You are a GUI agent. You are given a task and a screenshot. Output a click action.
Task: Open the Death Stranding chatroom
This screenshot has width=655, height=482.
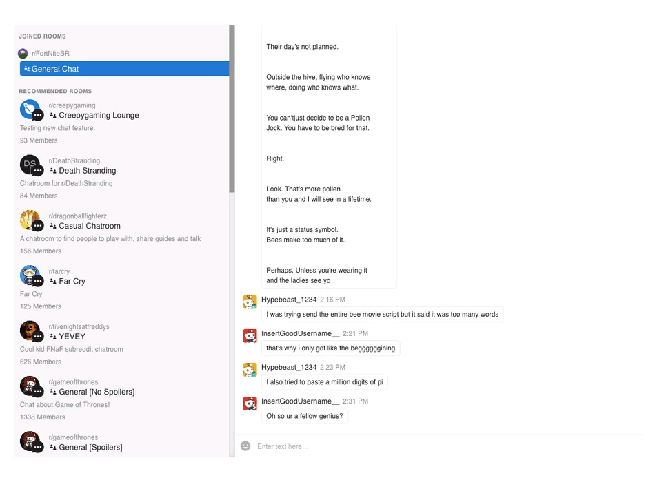pos(88,171)
